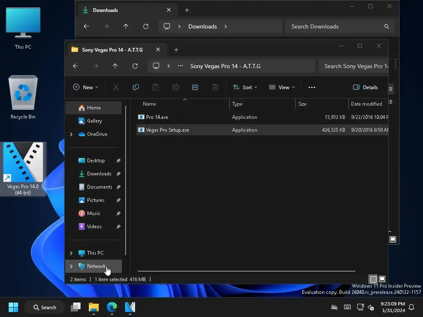Image resolution: width=423 pixels, height=317 pixels.
Task: Toggle the Details pane button
Action: pyautogui.click(x=365, y=88)
